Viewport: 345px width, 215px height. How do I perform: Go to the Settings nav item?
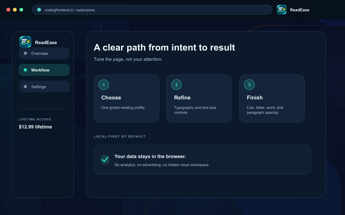pyautogui.click(x=44, y=87)
